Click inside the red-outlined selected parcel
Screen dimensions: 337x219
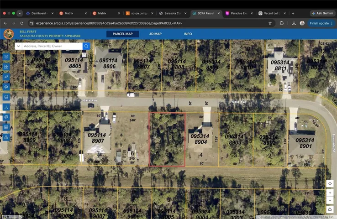(167, 139)
